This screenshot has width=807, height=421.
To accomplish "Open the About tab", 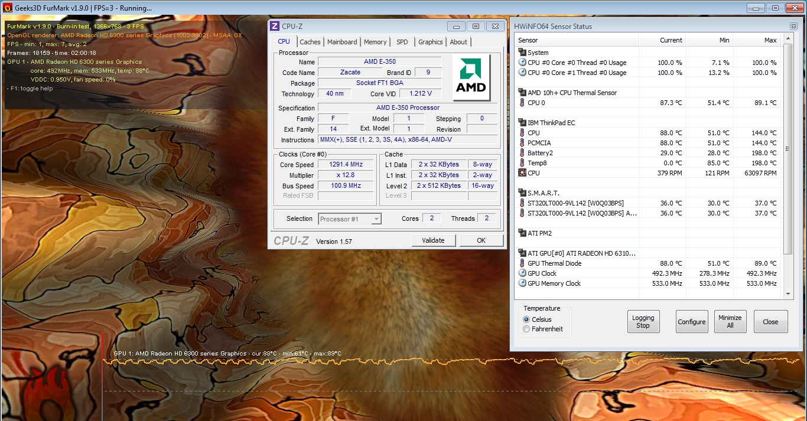I will pos(458,42).
